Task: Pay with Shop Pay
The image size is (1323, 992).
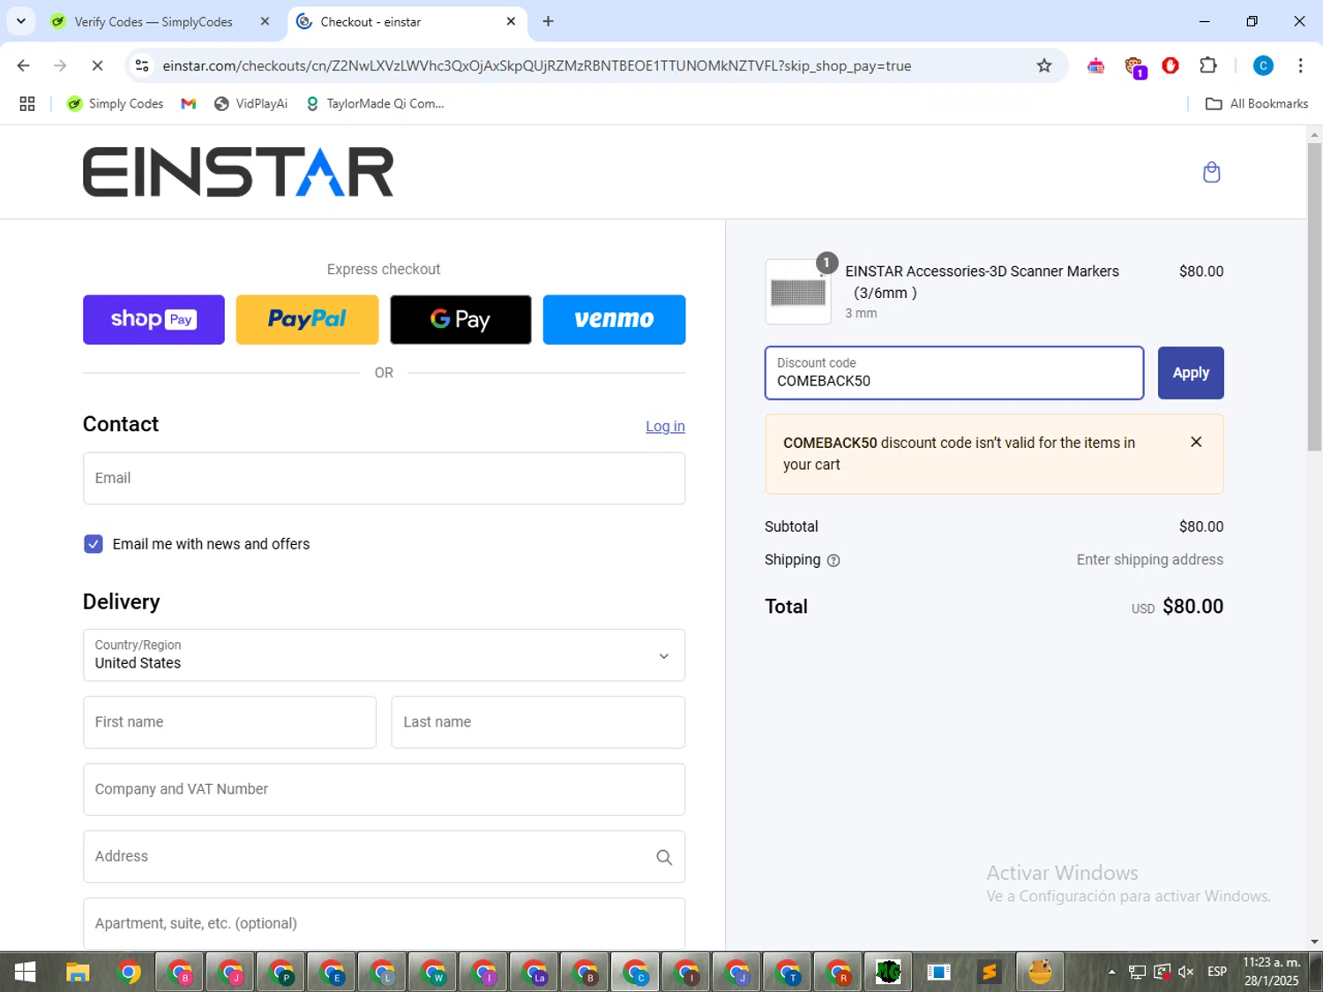Action: [x=153, y=319]
